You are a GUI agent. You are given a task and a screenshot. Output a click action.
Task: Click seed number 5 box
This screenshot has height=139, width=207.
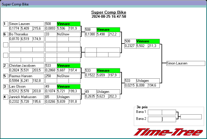[x=6, y=76]
